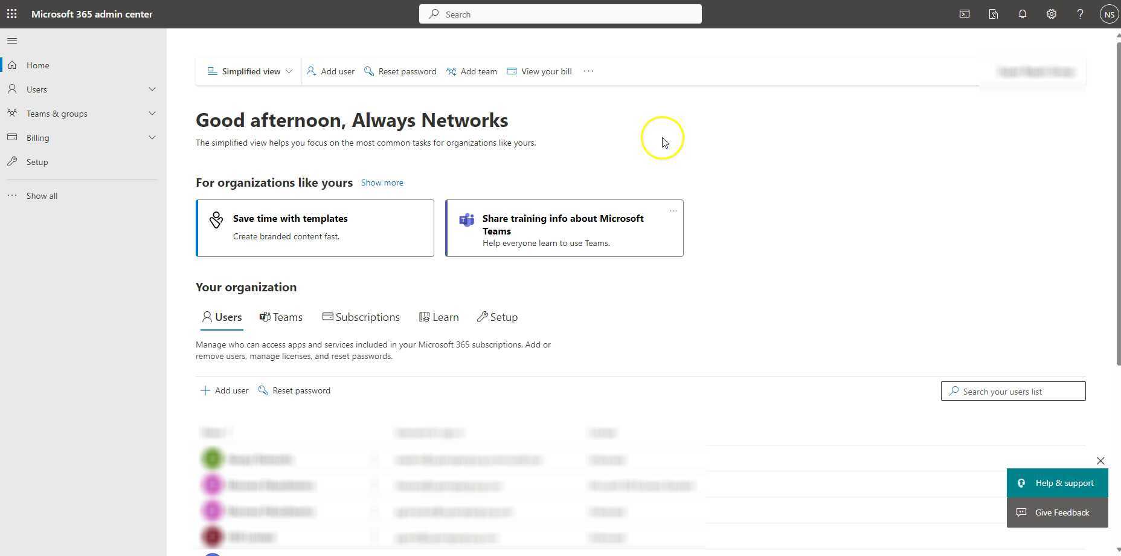Click the help question mark icon
Viewport: 1121px width, 556px height.
1080,14
